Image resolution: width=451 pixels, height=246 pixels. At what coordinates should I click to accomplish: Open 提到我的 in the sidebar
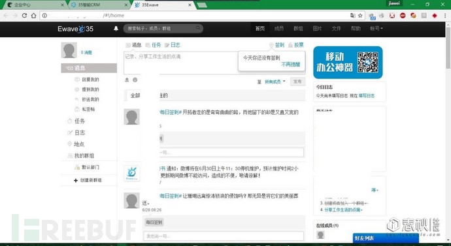pos(87,89)
